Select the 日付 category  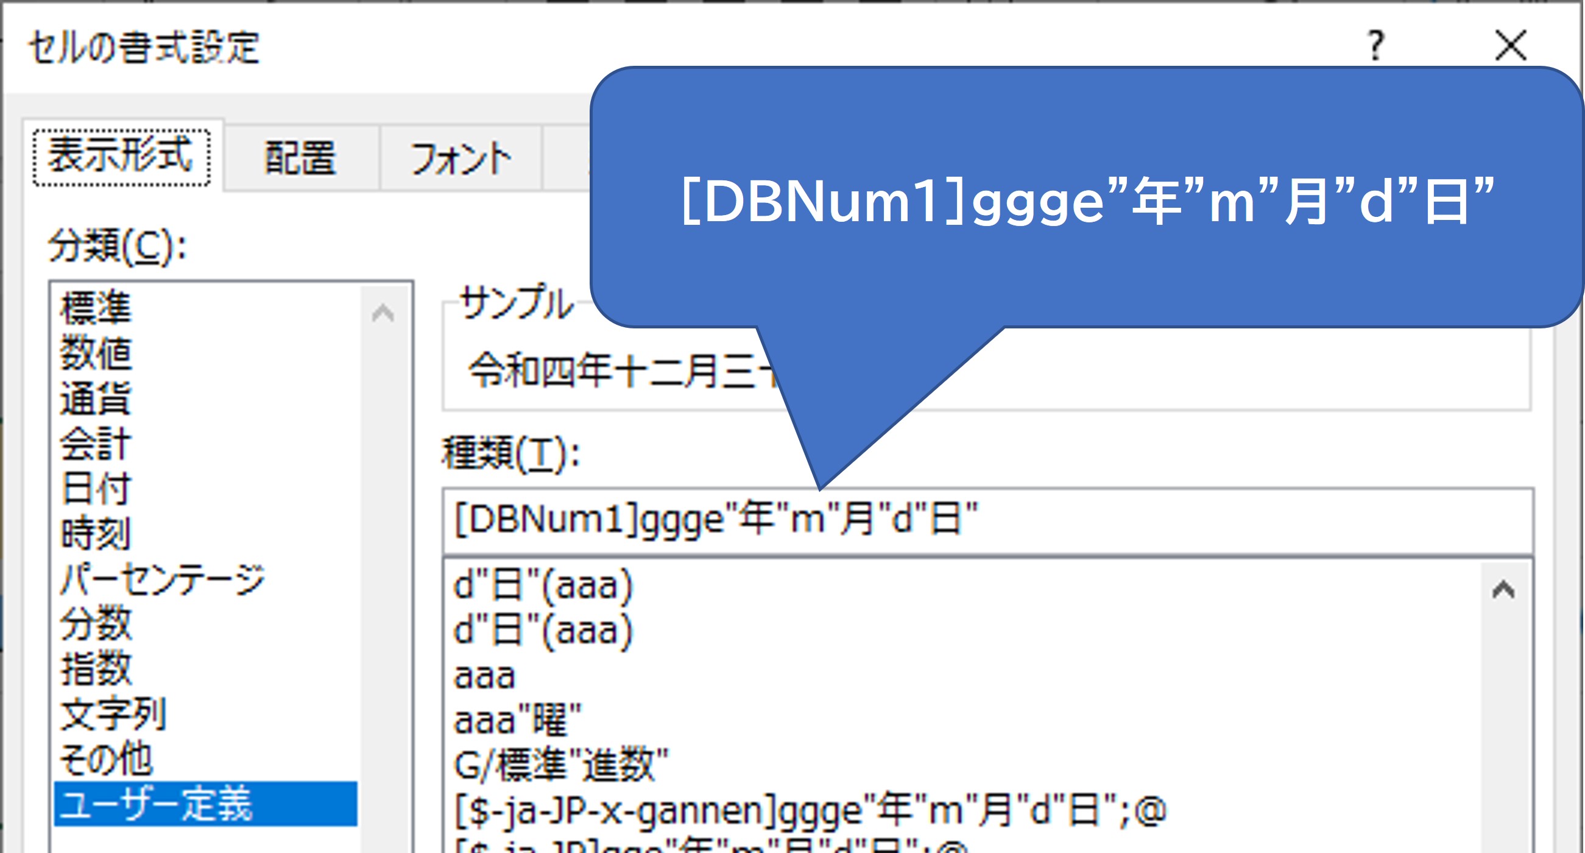click(97, 489)
